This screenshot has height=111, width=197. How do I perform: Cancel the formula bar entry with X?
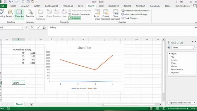click(32, 27)
